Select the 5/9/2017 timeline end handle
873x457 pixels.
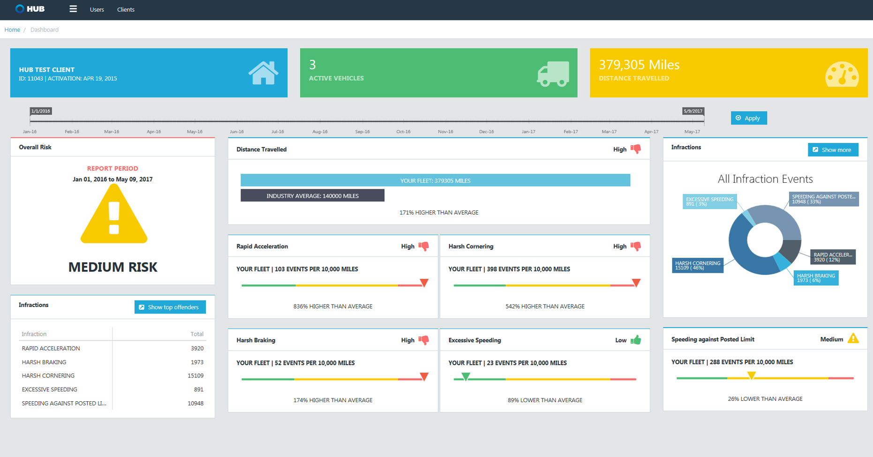point(693,111)
